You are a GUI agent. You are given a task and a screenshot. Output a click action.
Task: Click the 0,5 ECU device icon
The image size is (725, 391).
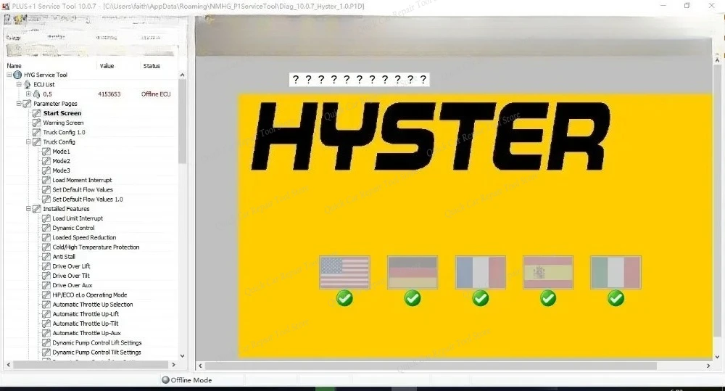coord(36,94)
